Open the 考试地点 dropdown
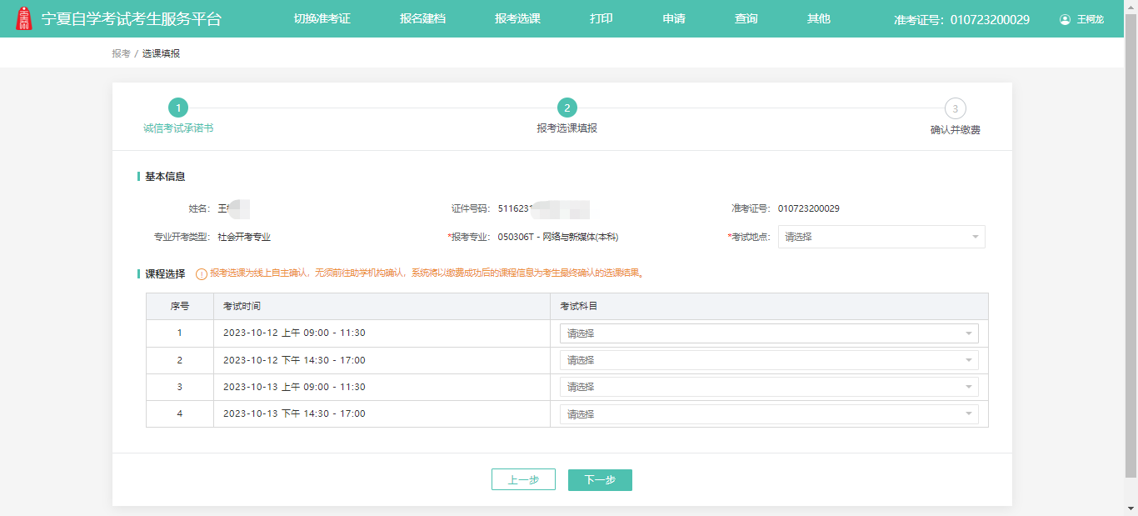Viewport: 1138px width, 516px height. (x=881, y=237)
